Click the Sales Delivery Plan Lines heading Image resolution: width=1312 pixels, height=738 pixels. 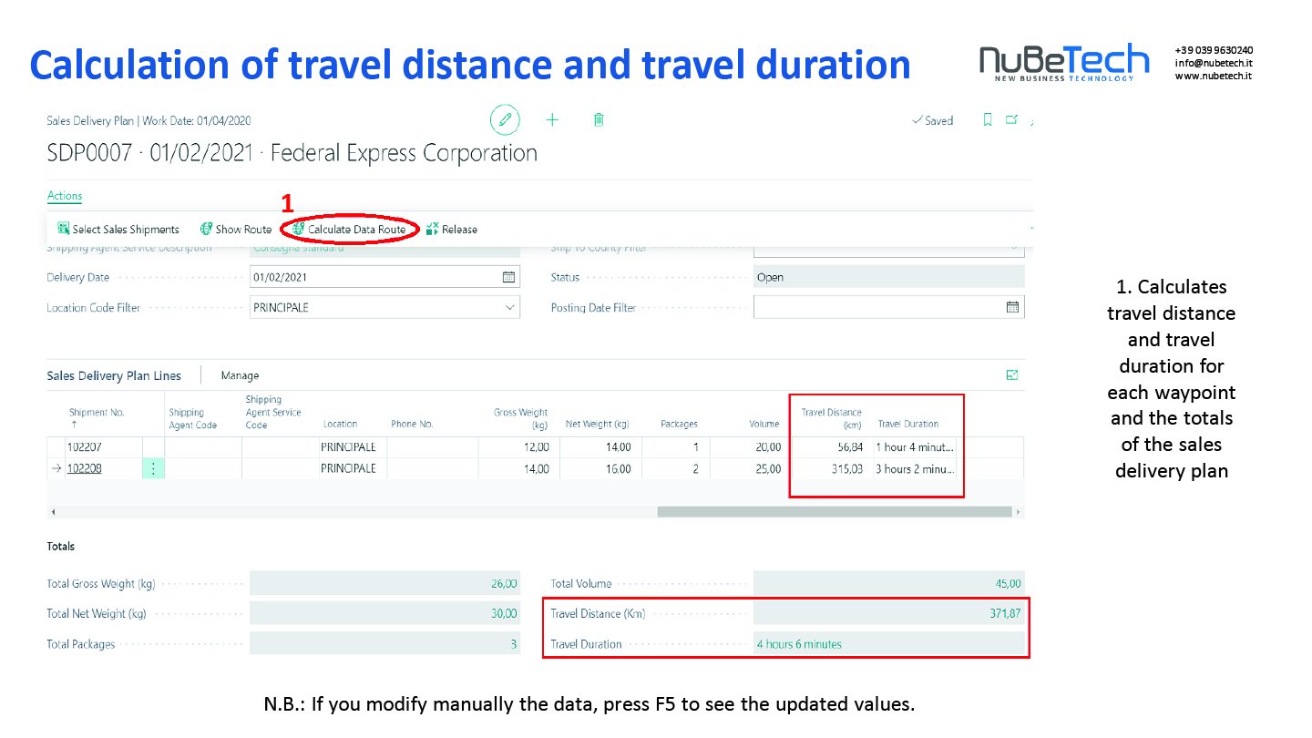[114, 375]
